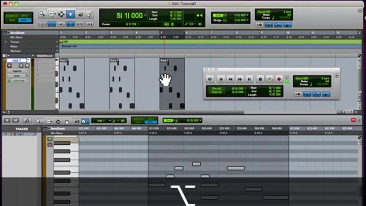Toggle Metronome click button in Edit toolbar
Screen dimensions: 366x206
268,25
